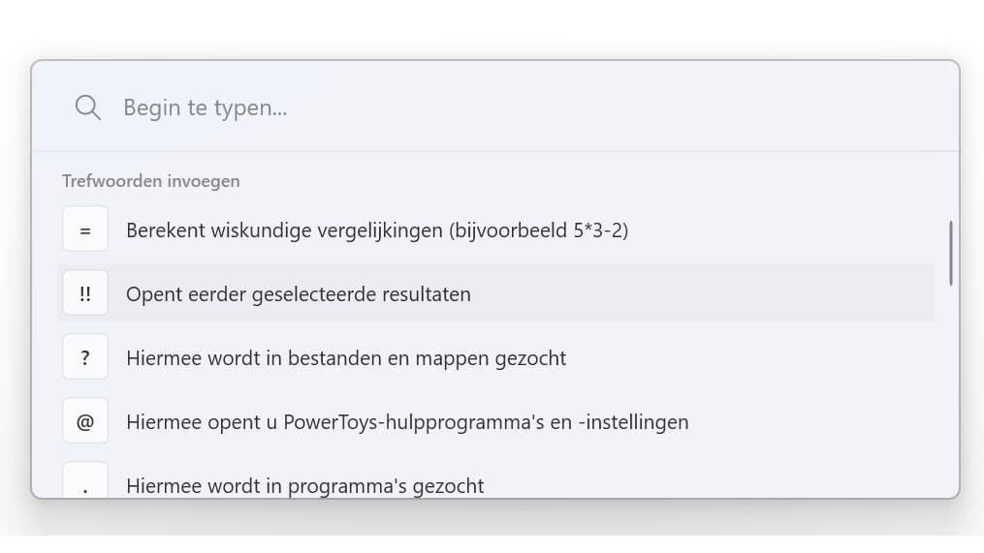This screenshot has width=984, height=553.
Task: Click the equals sign calculator keyword icon
Action: pos(85,230)
